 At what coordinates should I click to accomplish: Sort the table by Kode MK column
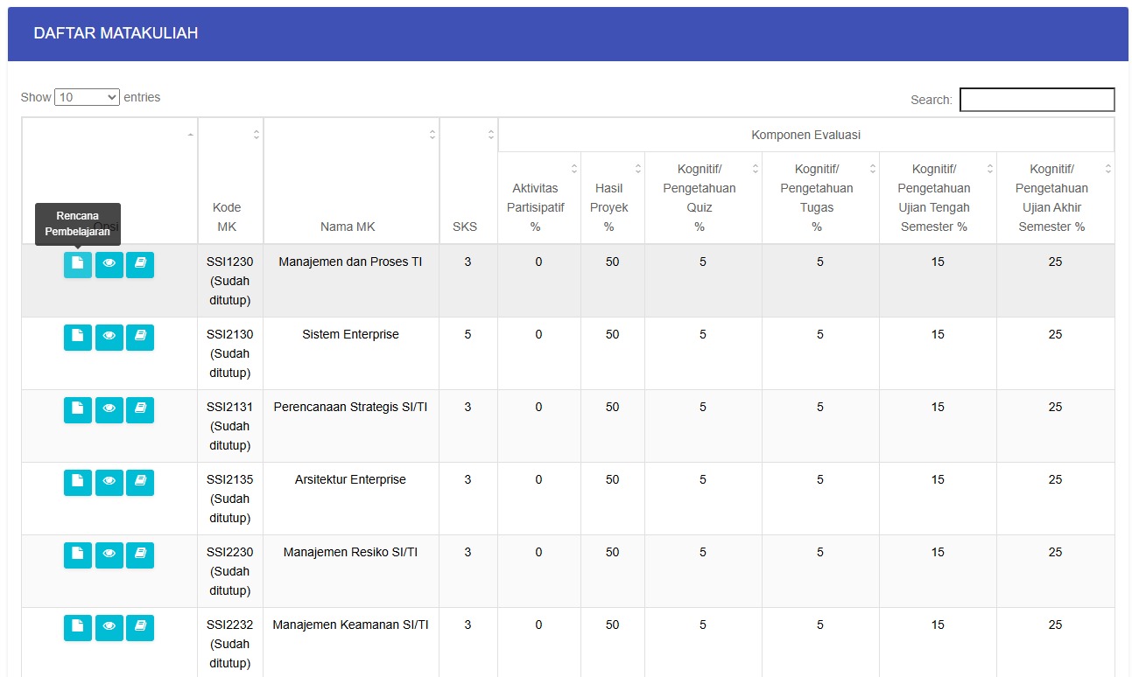[230, 180]
